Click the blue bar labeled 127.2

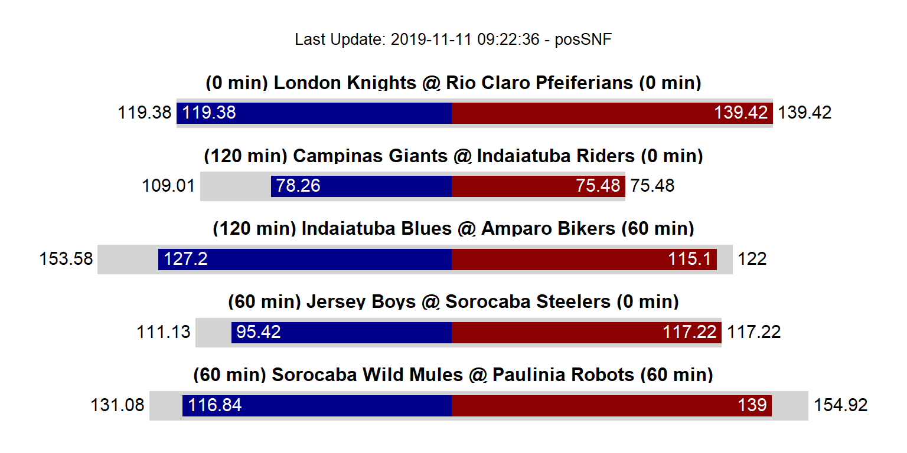point(305,260)
